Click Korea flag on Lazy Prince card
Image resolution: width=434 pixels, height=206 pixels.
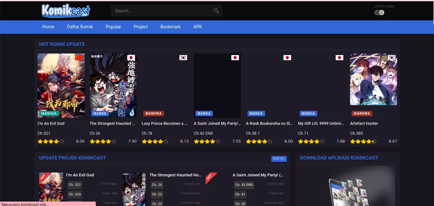183,58
